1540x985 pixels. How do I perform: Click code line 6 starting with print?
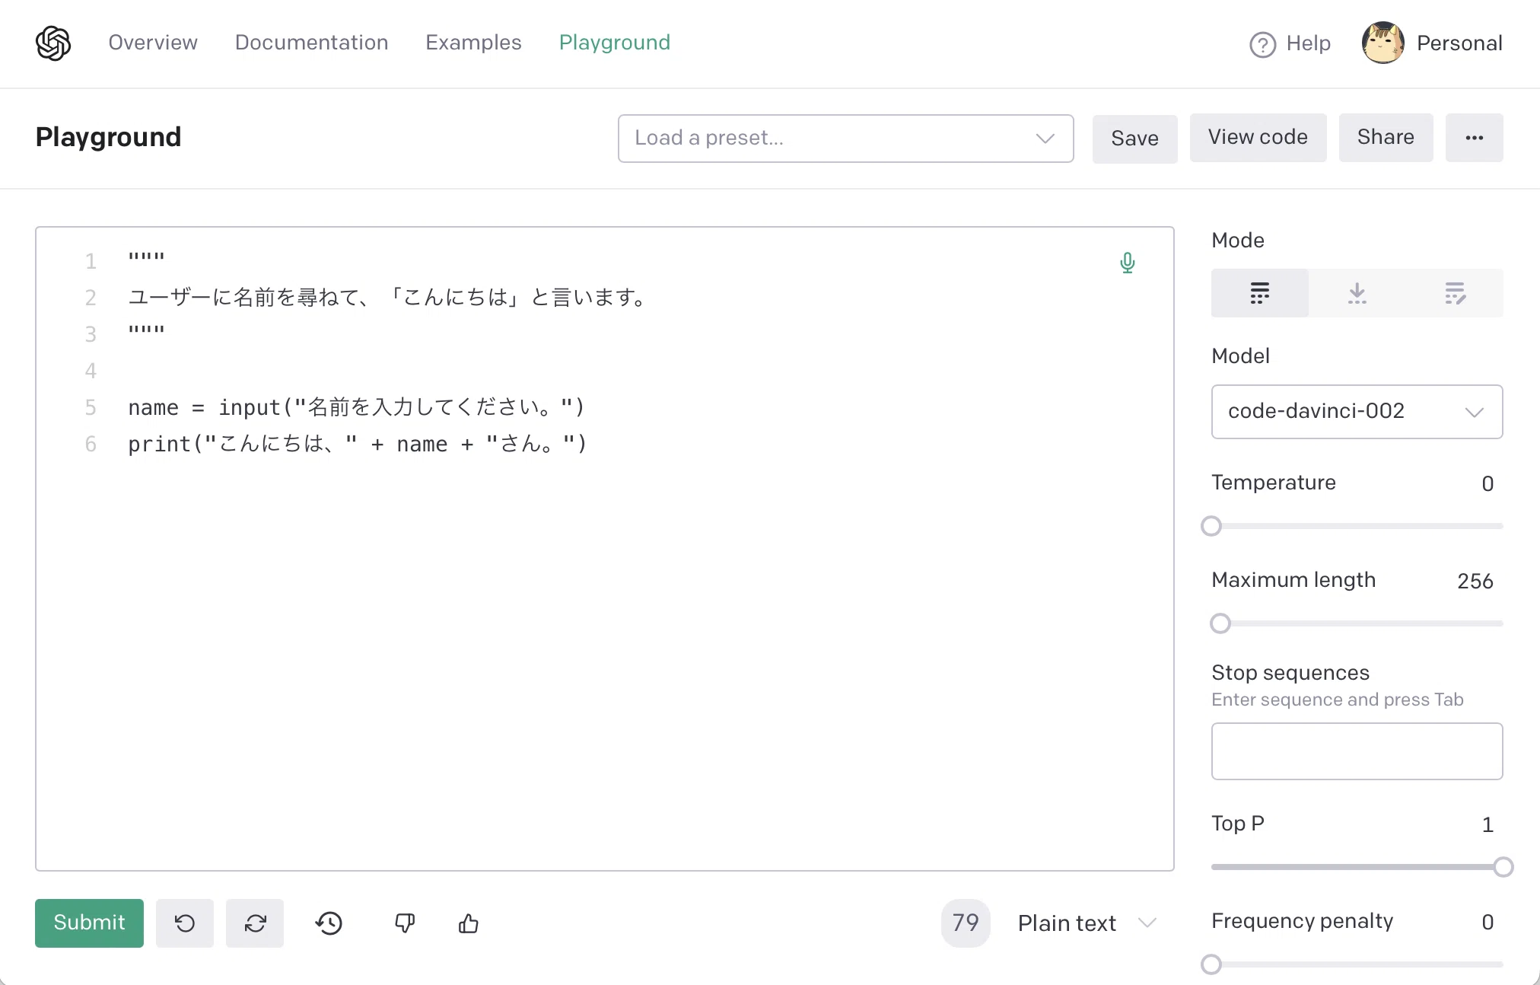click(x=358, y=444)
